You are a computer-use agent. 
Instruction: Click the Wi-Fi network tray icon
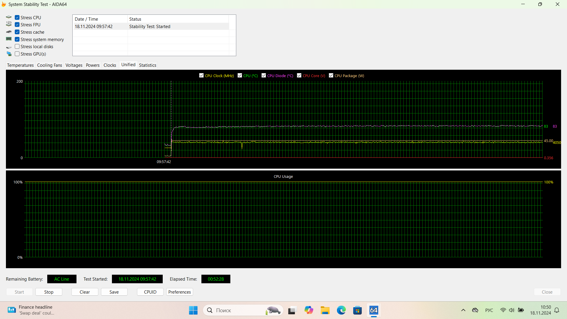(503, 310)
